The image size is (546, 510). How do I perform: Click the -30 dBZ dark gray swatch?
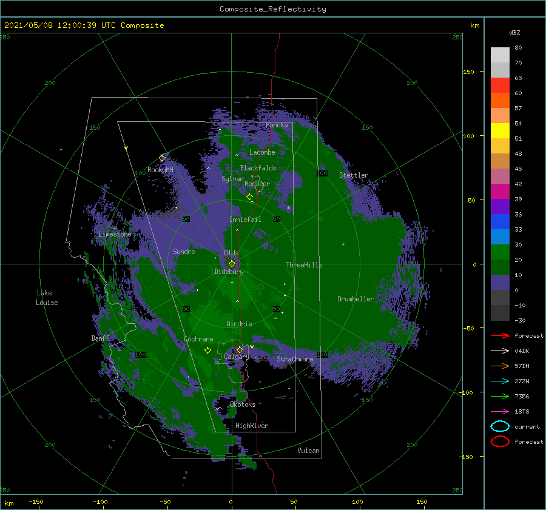pos(500,313)
